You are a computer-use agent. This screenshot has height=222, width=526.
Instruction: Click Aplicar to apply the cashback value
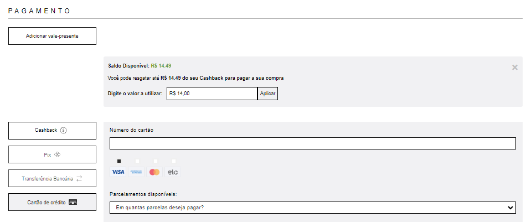267,94
